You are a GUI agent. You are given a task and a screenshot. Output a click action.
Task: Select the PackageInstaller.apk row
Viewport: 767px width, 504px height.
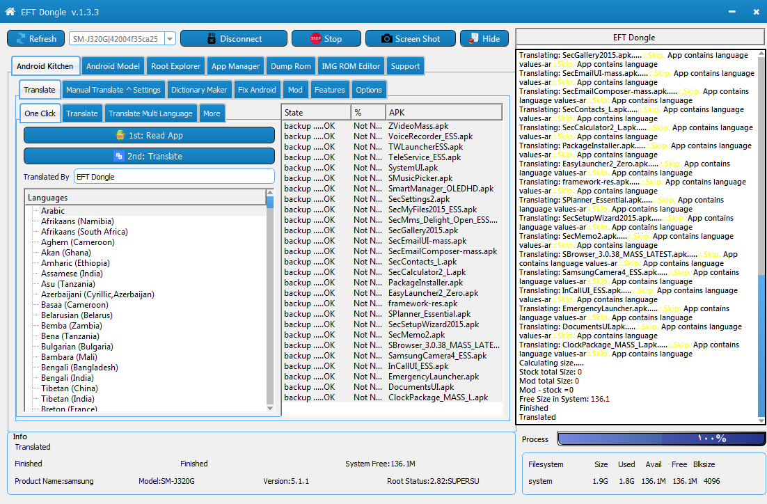pos(393,283)
